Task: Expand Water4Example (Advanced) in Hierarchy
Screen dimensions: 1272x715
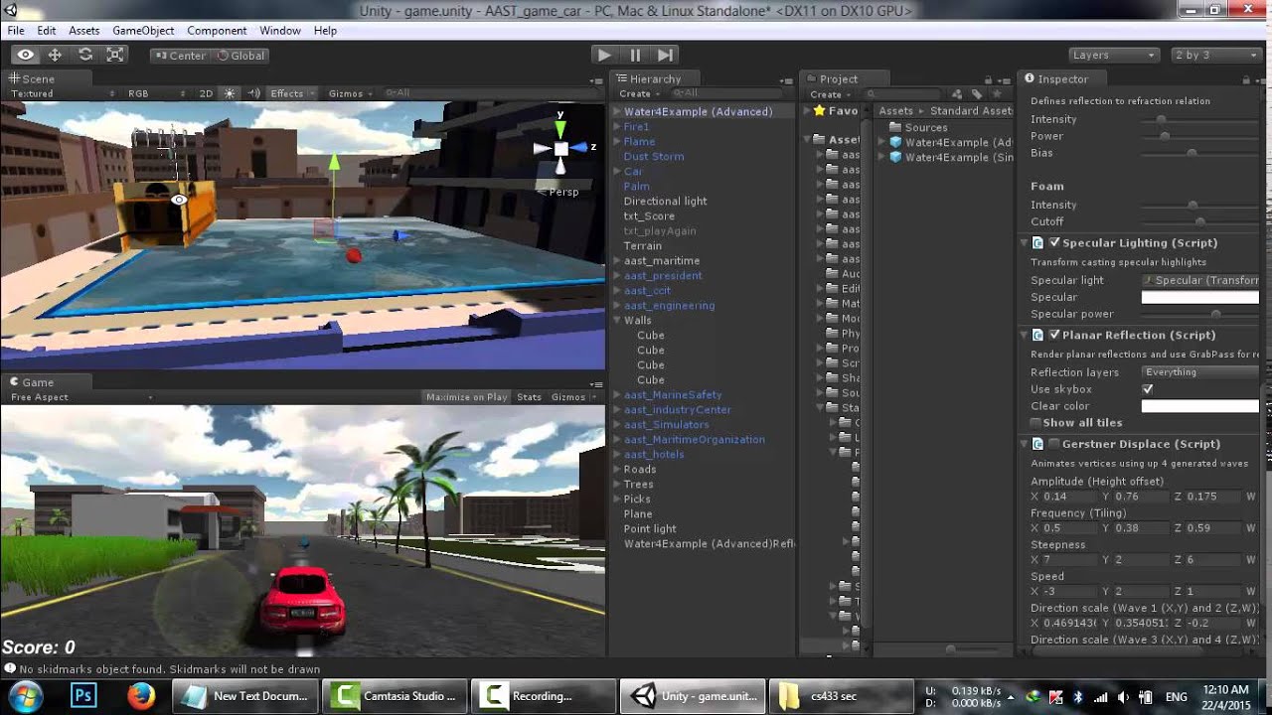Action: (616, 111)
